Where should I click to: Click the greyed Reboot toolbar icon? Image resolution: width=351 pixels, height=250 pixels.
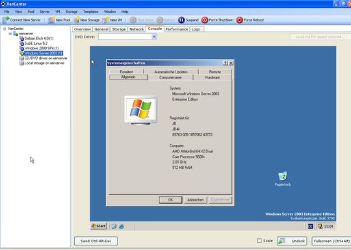click(x=160, y=20)
